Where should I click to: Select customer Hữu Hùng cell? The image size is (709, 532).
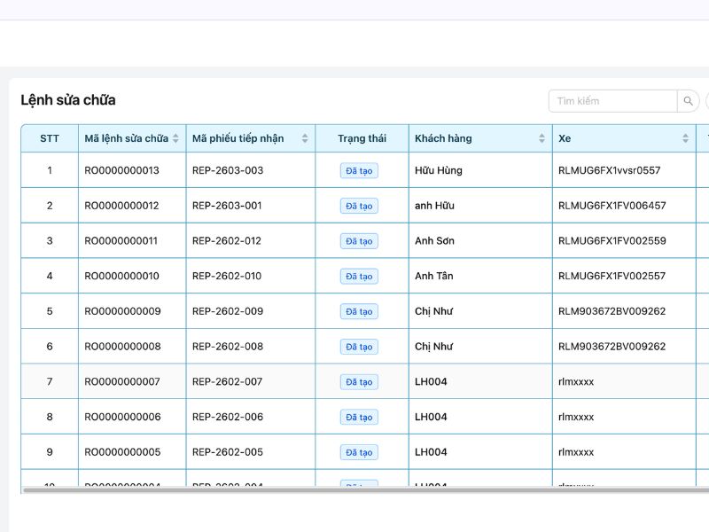tap(438, 170)
